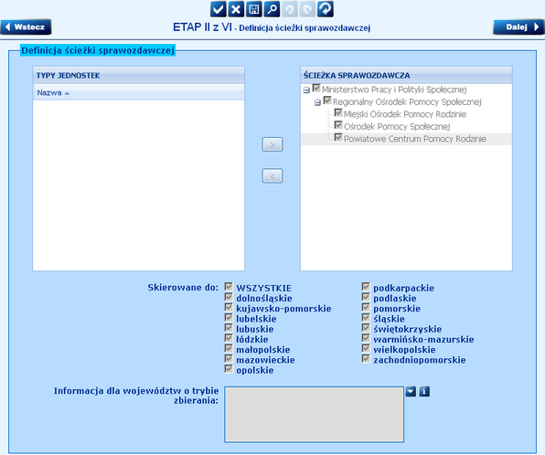The image size is (545, 455).
Task: Toggle the Ośrodek Pomocy Społecznej tree checkbox
Action: pyautogui.click(x=338, y=124)
